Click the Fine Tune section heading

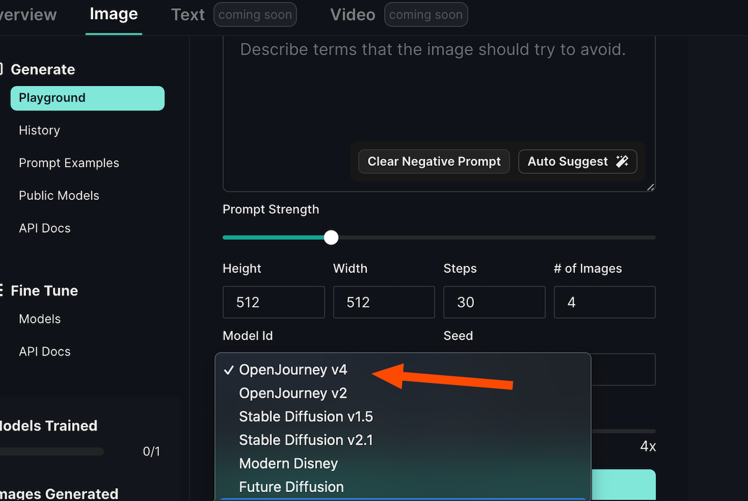coord(44,291)
